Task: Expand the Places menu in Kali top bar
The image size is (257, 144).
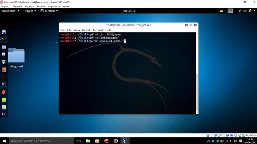Action: point(31,11)
